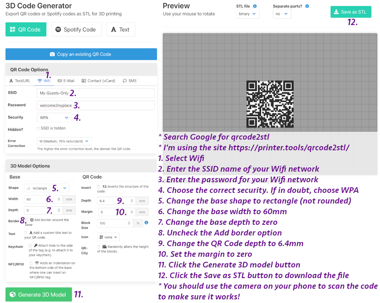Click the STL file info icon
This screenshot has width=380, height=303.
click(255, 6)
